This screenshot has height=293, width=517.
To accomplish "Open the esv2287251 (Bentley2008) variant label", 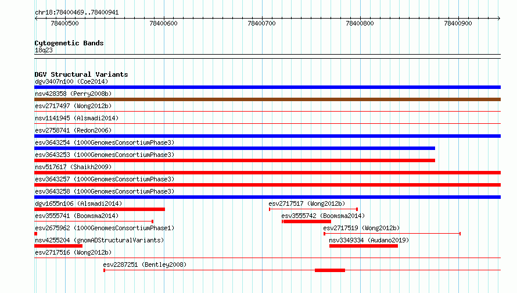I will coord(145,265).
